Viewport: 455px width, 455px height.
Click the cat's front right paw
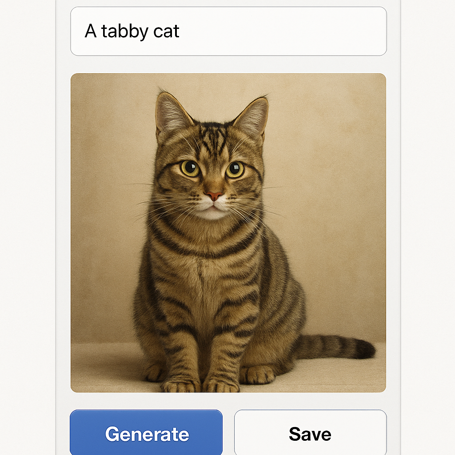(221, 384)
